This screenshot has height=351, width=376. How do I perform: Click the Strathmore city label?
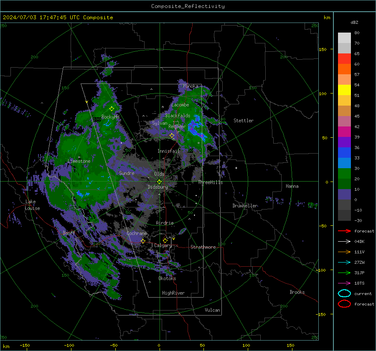tap(203, 247)
